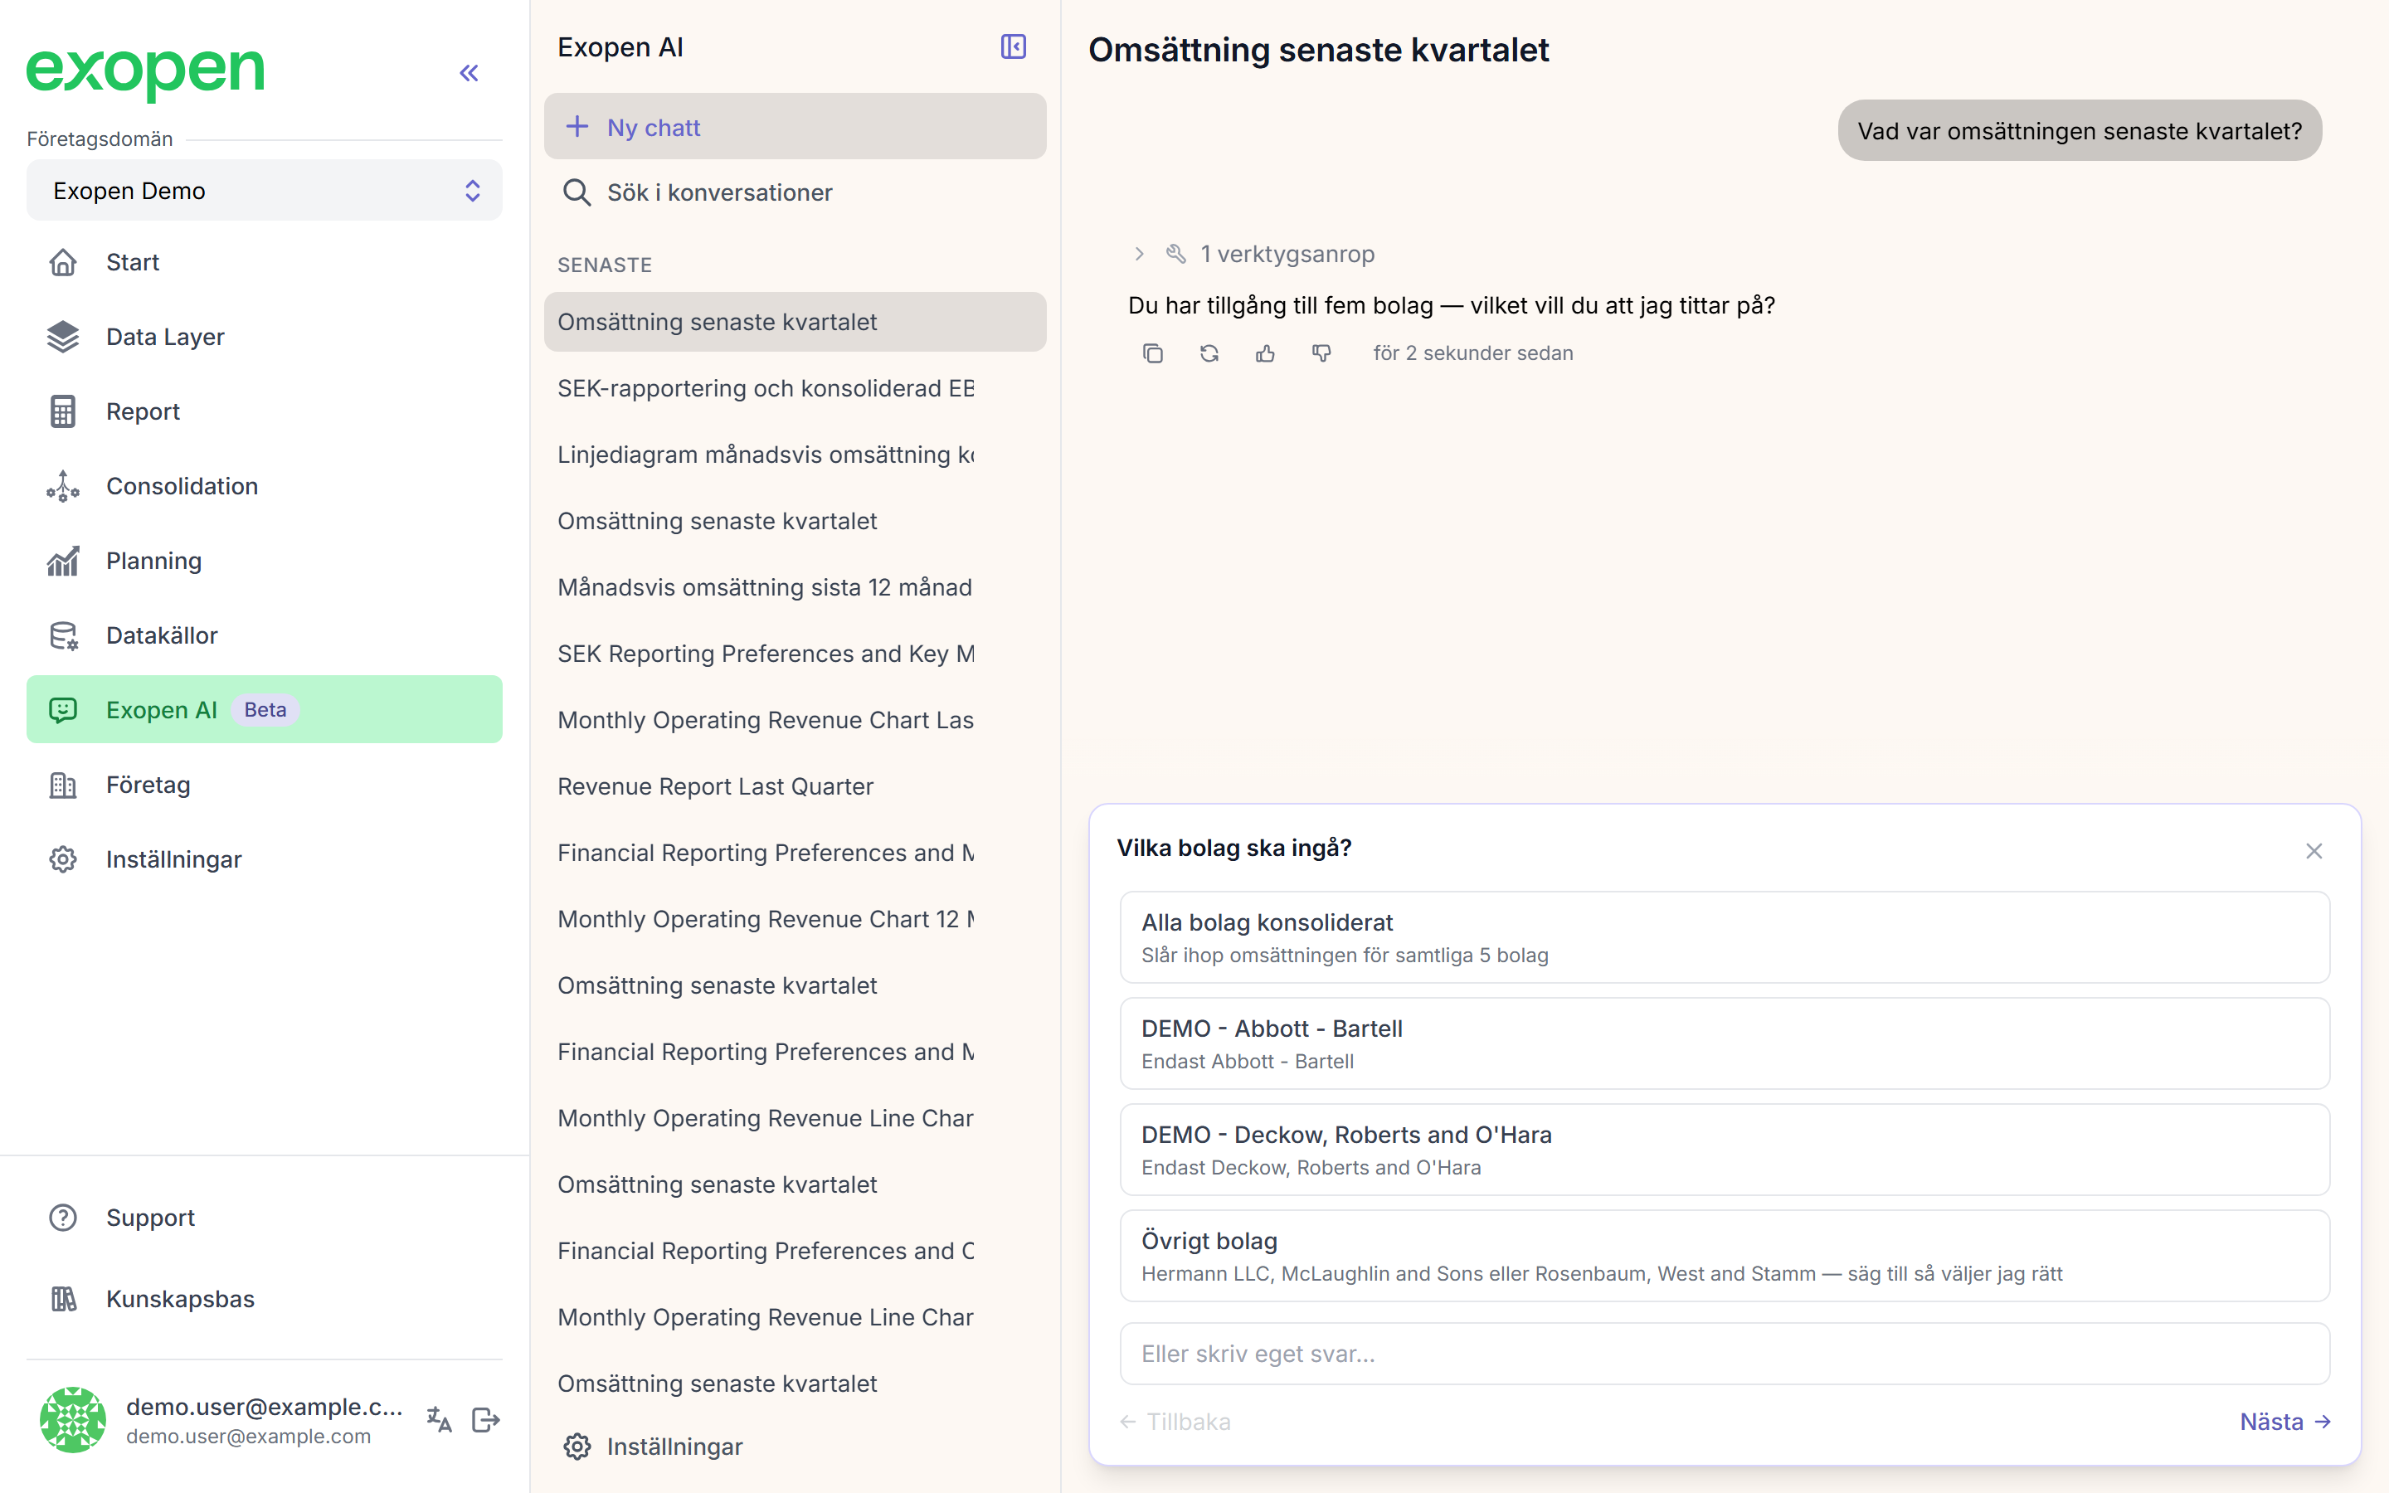Image resolution: width=2389 pixels, height=1493 pixels.
Task: Open 'Linjediagram månadsvis omsättning' conversation
Action: (x=795, y=455)
